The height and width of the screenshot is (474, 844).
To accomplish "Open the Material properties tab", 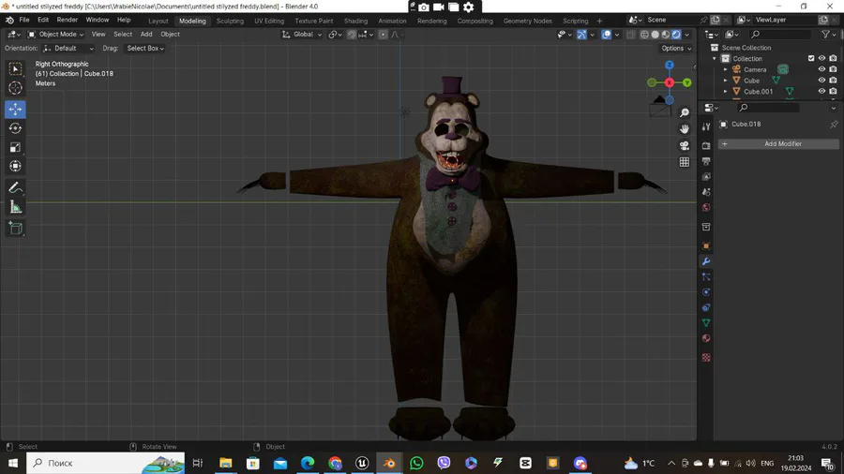I will (706, 338).
